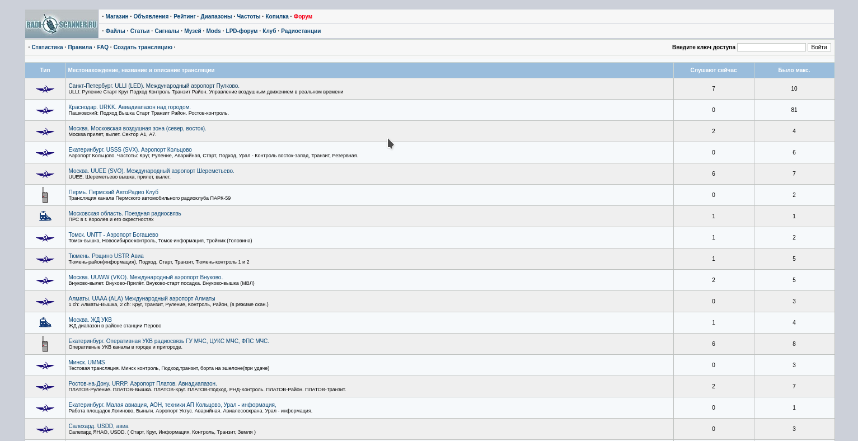Screen dimensions: 858x441
Task: Open the Статьи section
Action: tap(140, 31)
